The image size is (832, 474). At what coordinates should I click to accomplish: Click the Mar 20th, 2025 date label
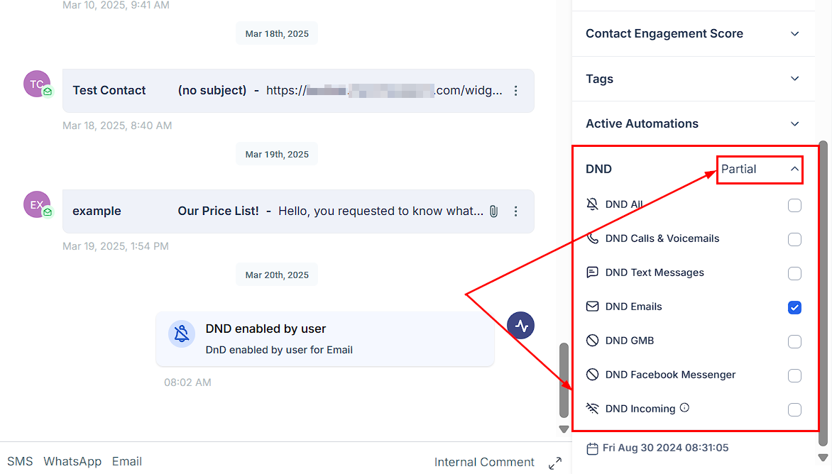[x=277, y=275]
